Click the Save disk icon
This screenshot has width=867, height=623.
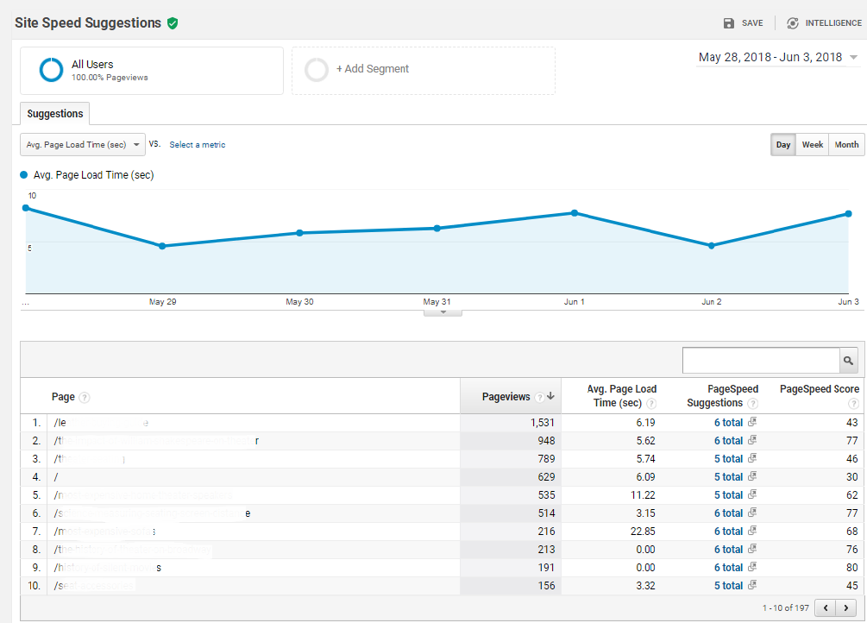(729, 23)
